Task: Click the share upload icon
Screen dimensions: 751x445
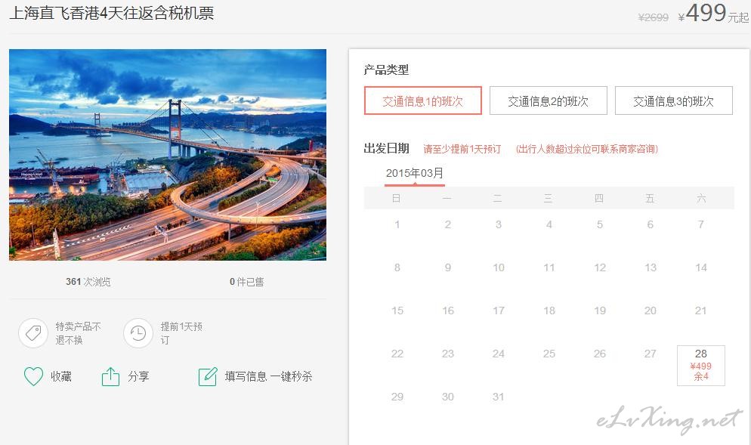Action: (x=110, y=376)
